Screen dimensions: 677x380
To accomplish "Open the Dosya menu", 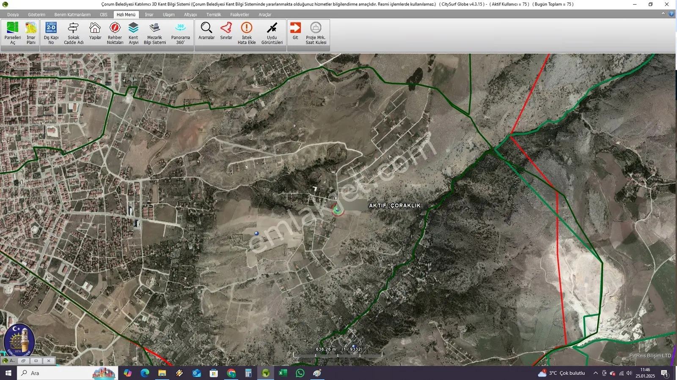I will 13,14.
